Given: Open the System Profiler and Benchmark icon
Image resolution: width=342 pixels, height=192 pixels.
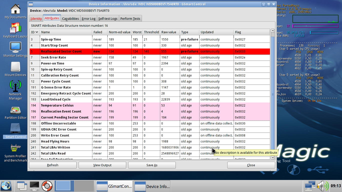Looking at the screenshot, I should [x=15, y=152].
